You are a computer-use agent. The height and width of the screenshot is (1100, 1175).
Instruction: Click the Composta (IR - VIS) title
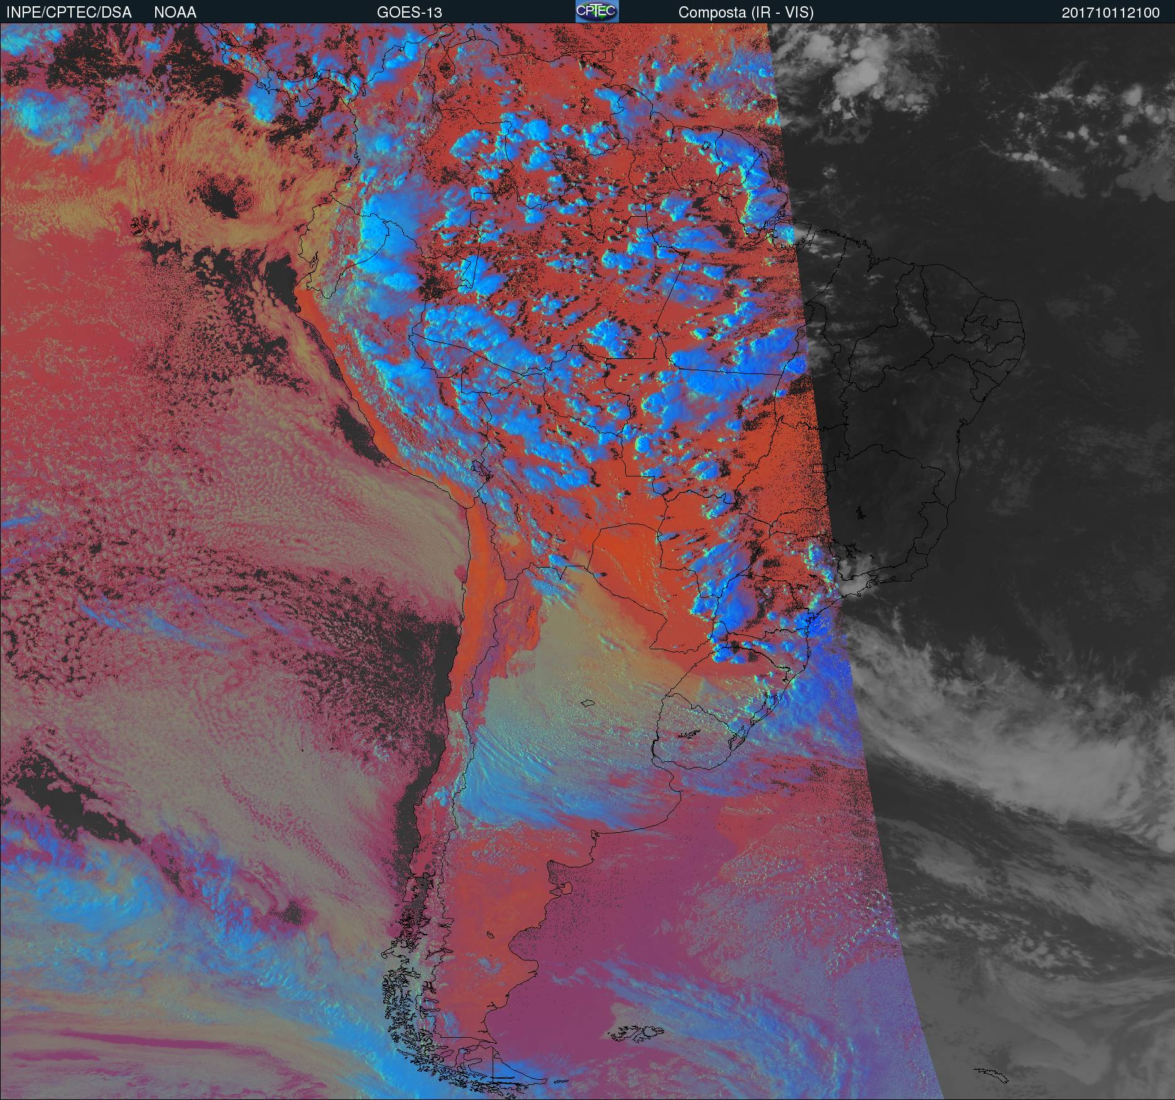pyautogui.click(x=746, y=13)
